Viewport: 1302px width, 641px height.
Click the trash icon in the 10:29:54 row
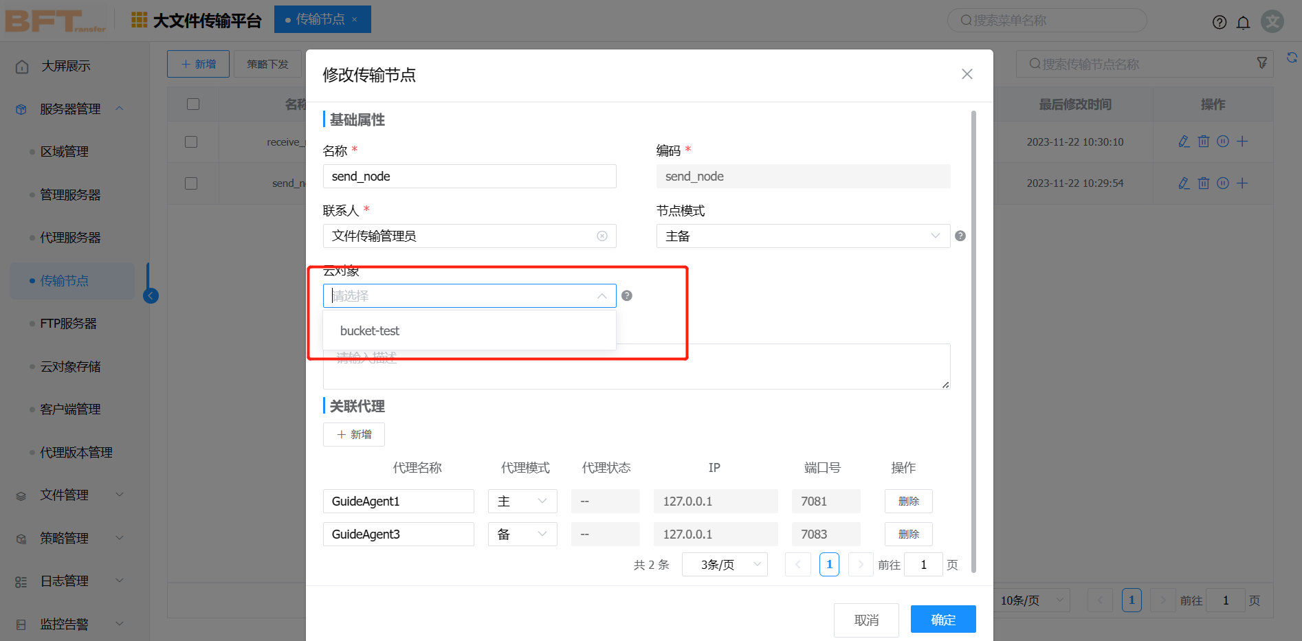pyautogui.click(x=1204, y=183)
